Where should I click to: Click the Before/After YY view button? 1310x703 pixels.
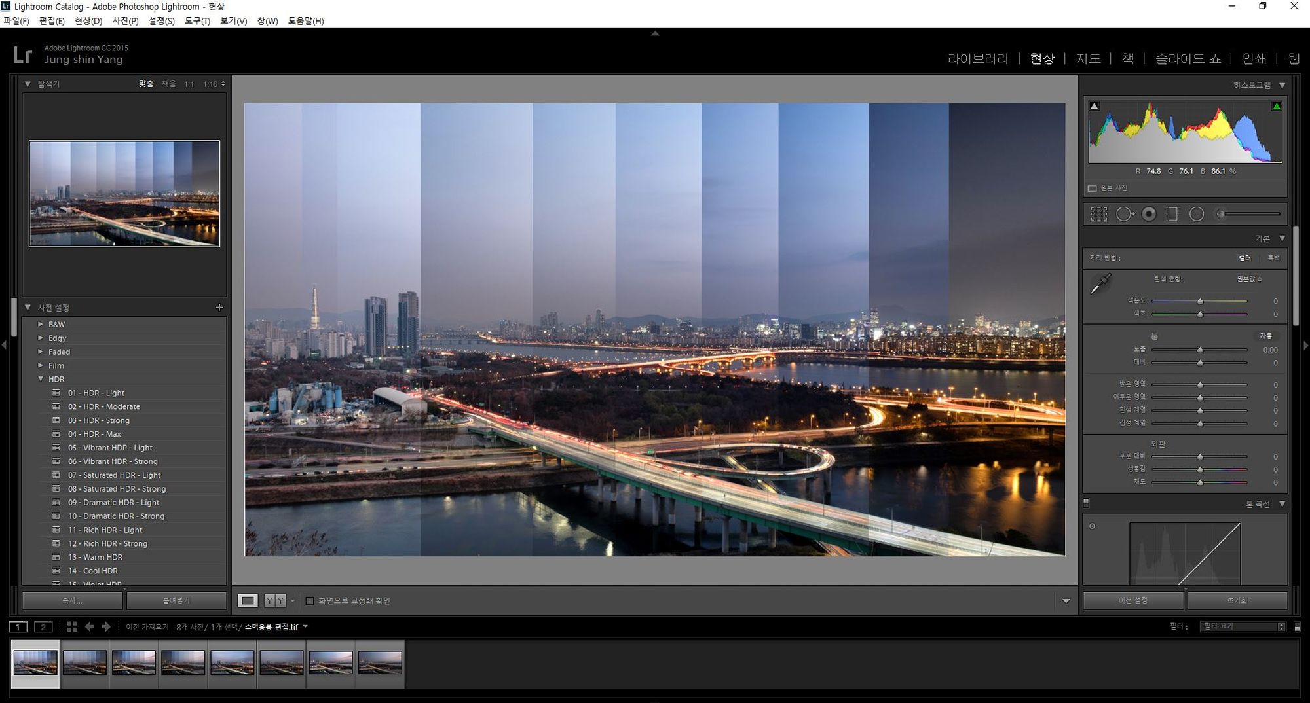(274, 600)
